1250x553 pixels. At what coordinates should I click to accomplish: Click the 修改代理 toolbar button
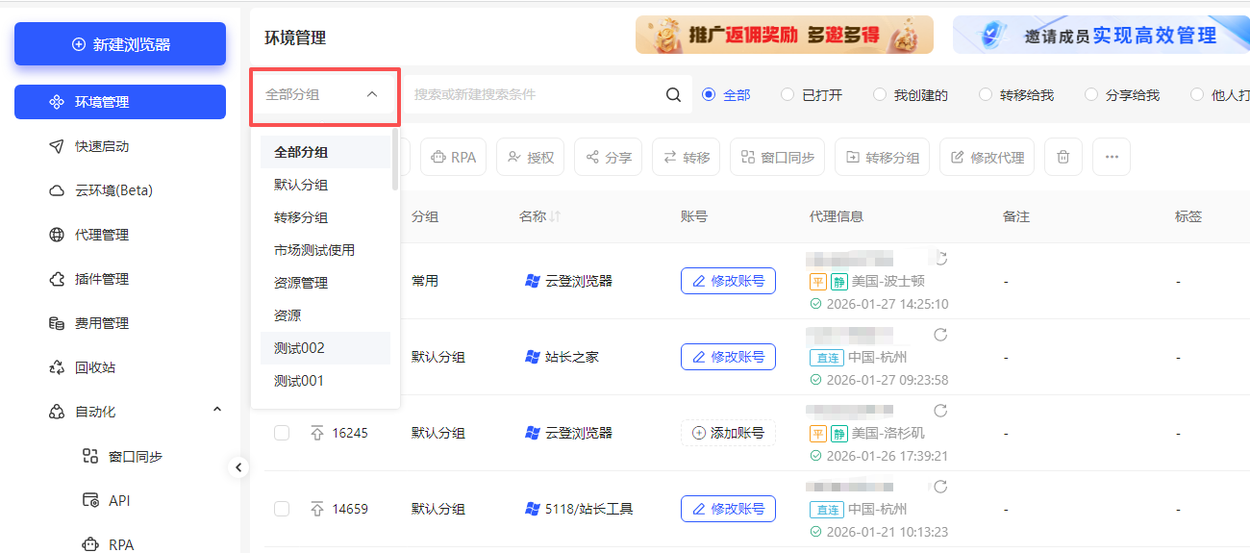[987, 157]
